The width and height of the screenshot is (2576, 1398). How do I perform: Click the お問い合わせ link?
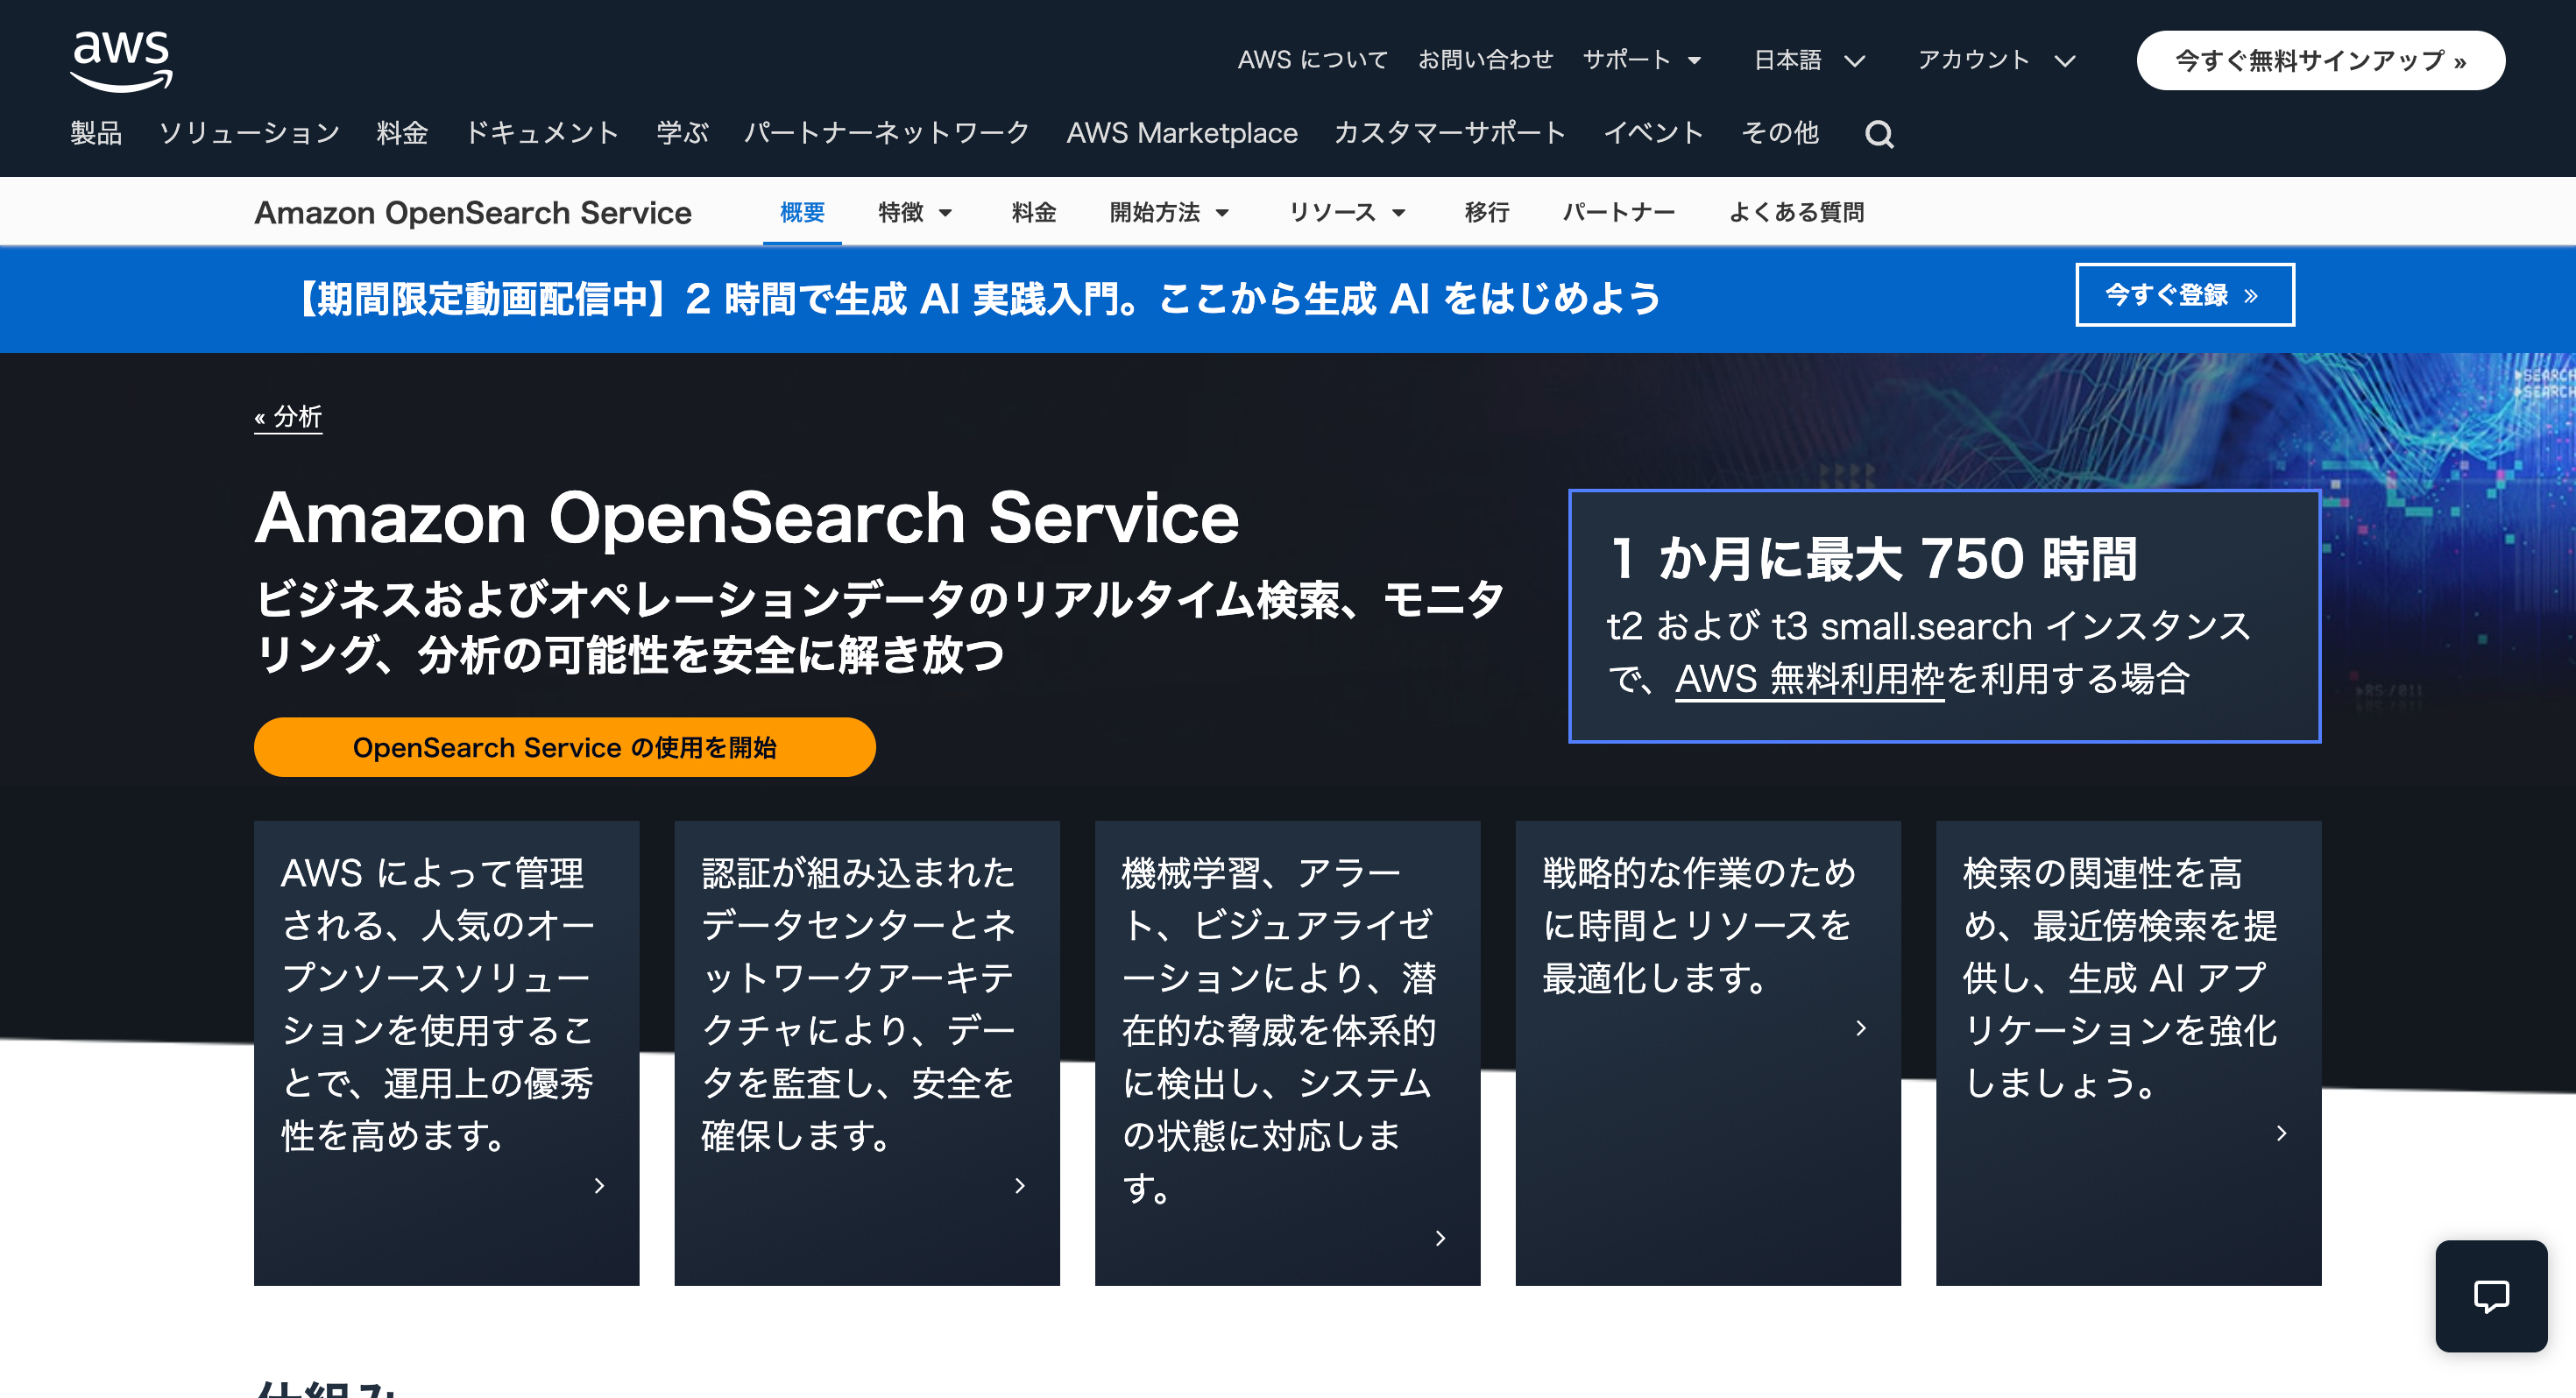coord(1485,60)
